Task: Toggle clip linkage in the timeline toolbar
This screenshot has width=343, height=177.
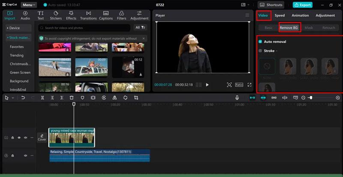Action: tap(274, 98)
